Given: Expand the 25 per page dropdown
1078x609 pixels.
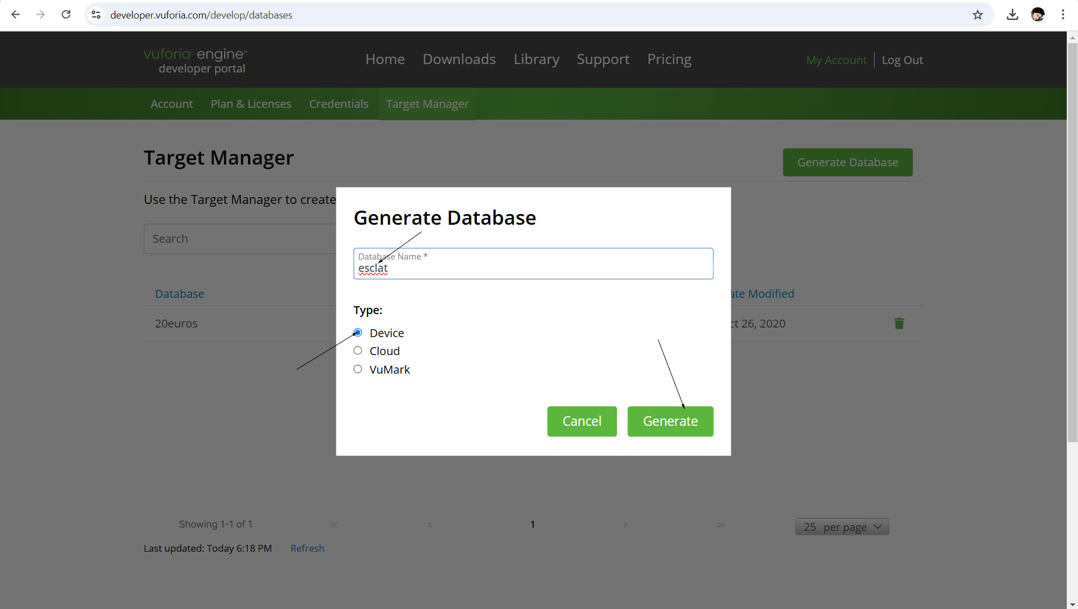Looking at the screenshot, I should click(x=842, y=527).
